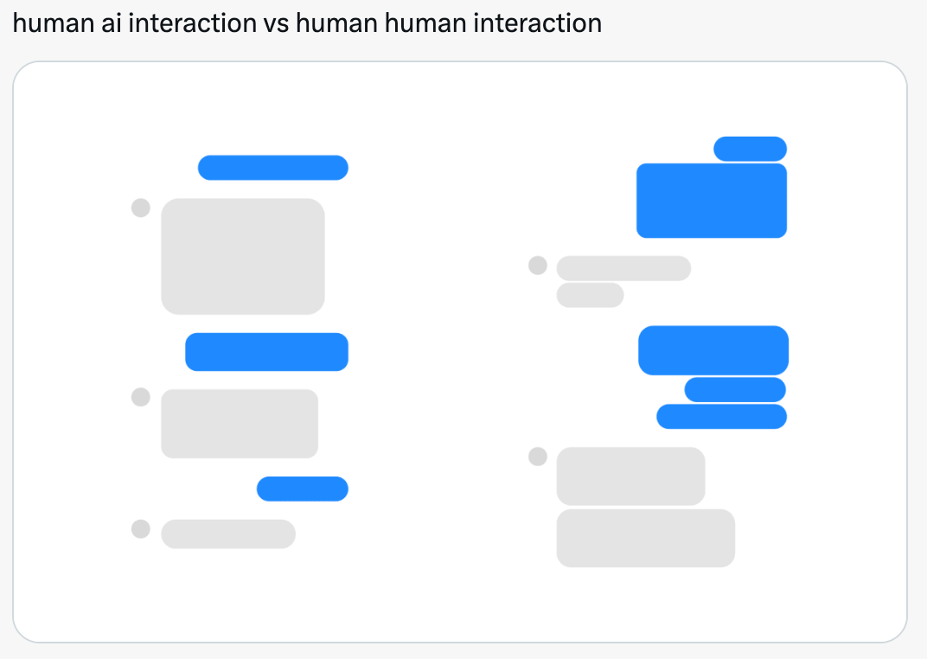Select the first blue bubble in left chat
This screenshot has height=659, width=927.
(273, 168)
